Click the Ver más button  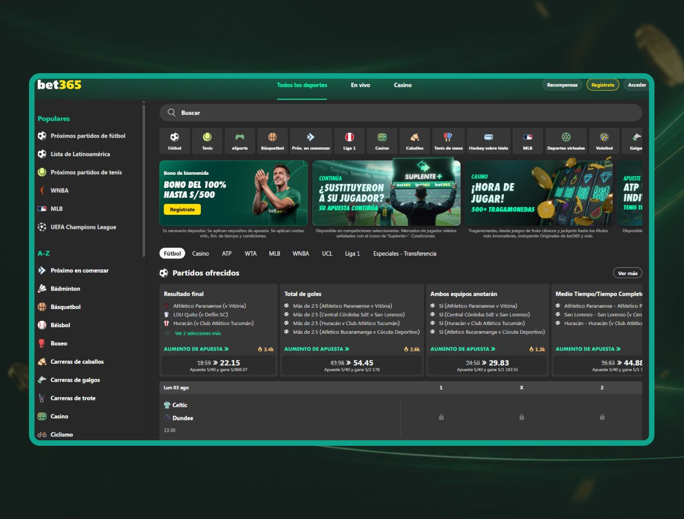(x=628, y=273)
